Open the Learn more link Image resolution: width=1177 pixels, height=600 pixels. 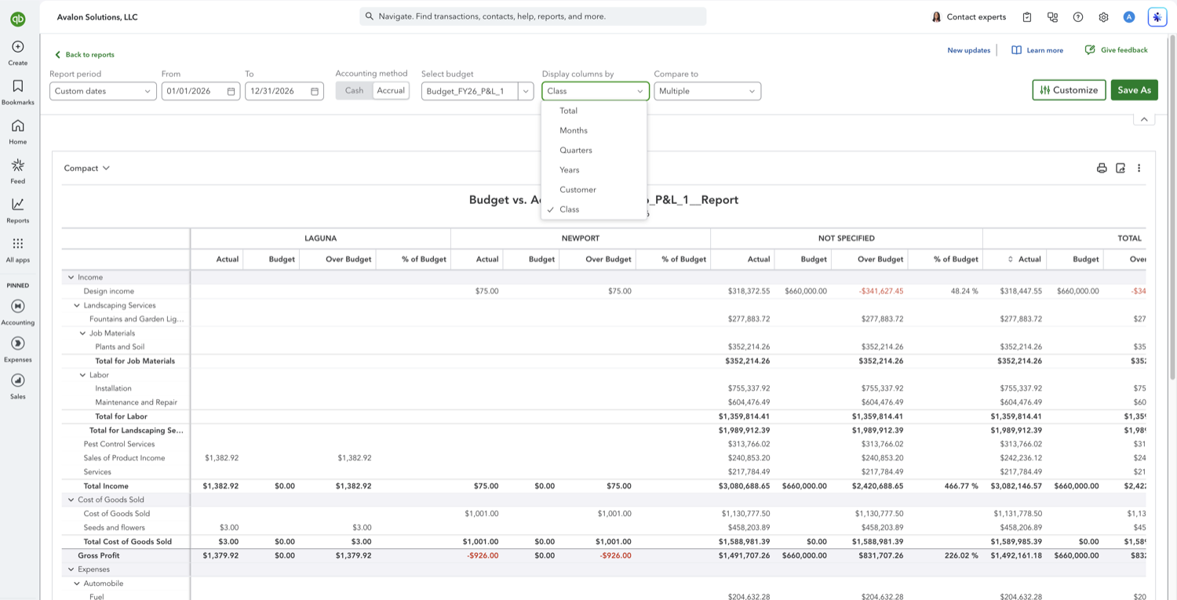(x=1037, y=50)
